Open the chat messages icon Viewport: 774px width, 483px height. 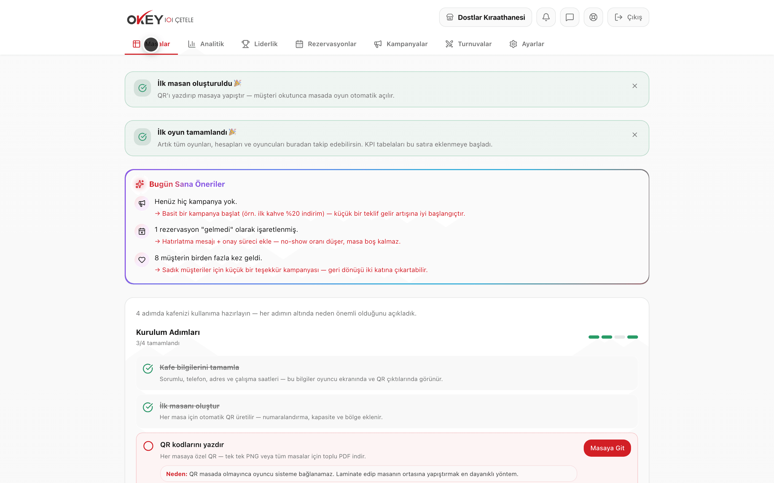[x=570, y=17]
